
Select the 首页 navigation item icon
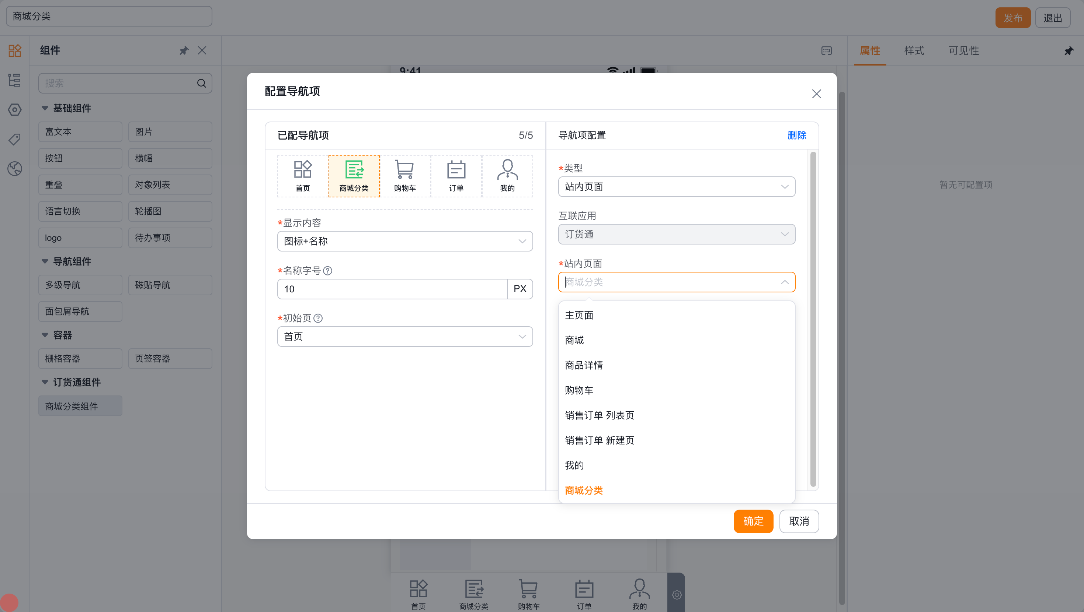tap(303, 176)
